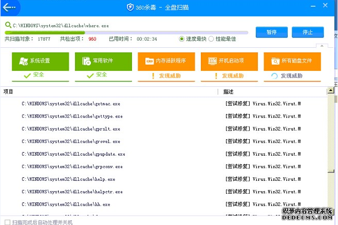The width and height of the screenshot is (338, 225).
Task: Select the help.exe row
Action: tap(164, 179)
